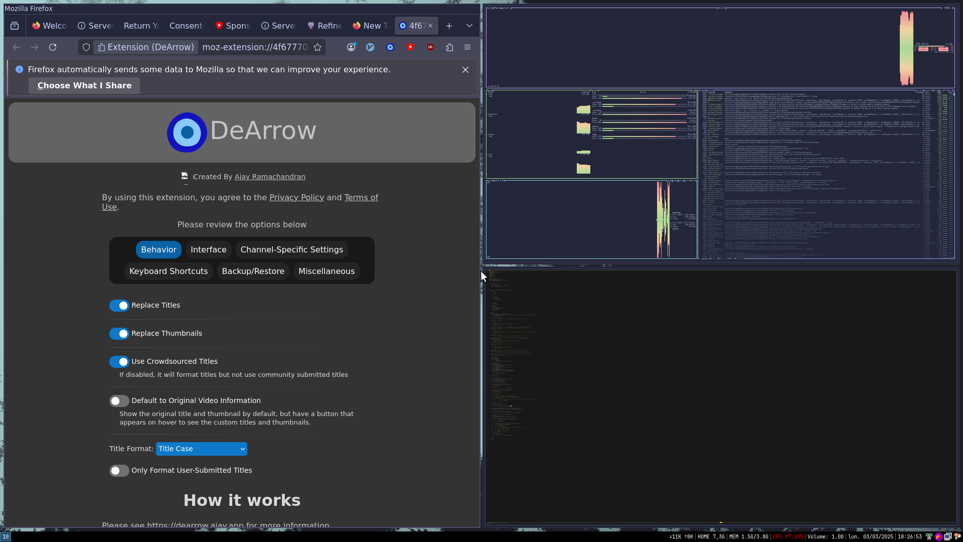Click the image icon beside Created By
This screenshot has width=963, height=542.
click(185, 177)
